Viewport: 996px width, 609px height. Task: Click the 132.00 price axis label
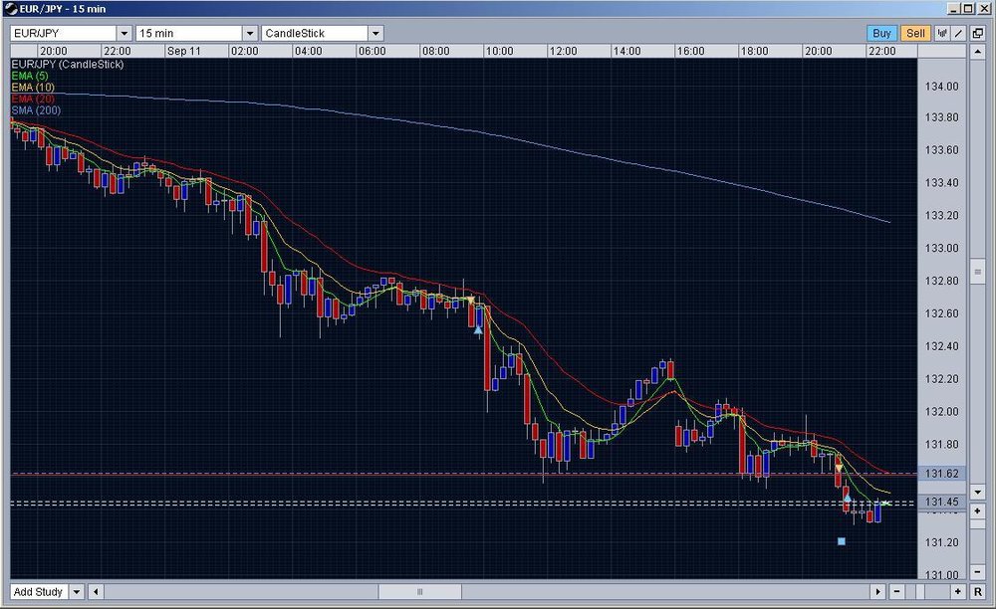click(942, 412)
